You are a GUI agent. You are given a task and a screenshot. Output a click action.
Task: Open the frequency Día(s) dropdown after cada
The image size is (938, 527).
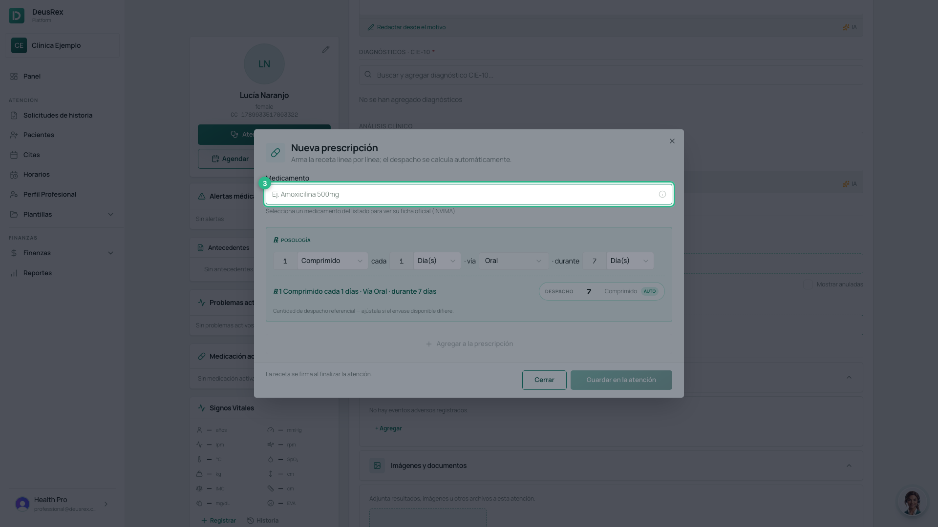click(x=437, y=261)
